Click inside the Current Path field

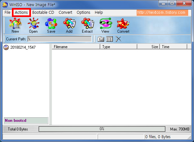click(x=60, y=39)
